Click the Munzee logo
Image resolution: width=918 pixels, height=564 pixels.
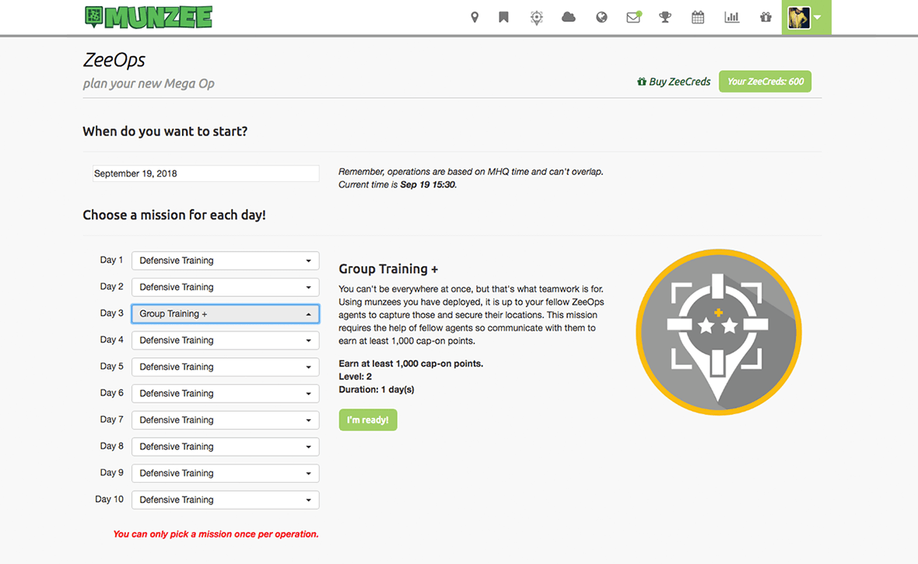tap(149, 17)
